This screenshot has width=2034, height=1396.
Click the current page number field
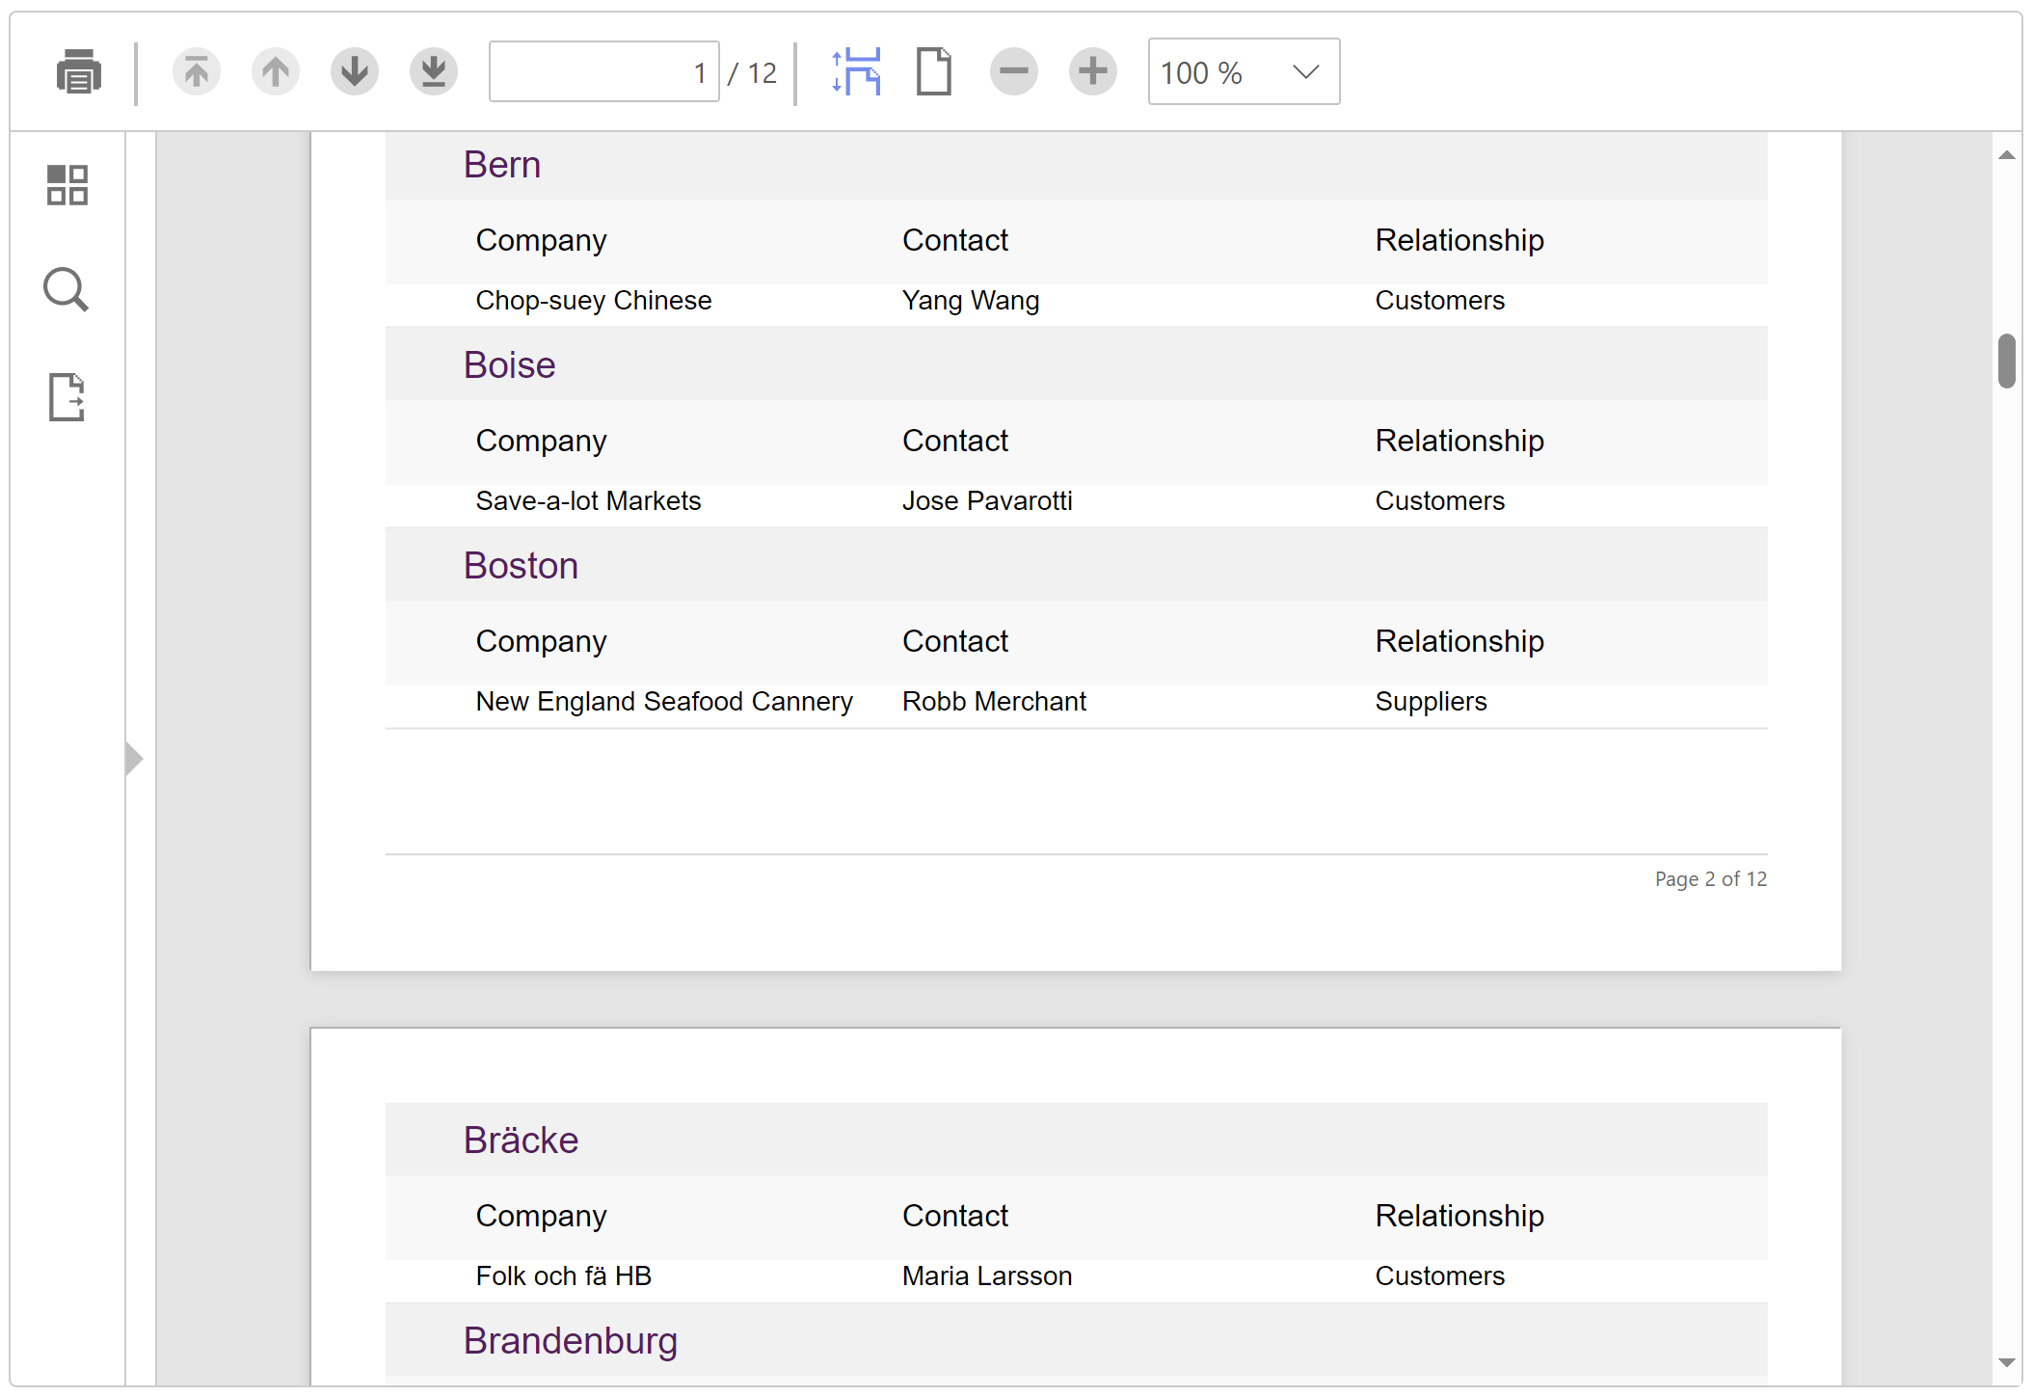[603, 72]
